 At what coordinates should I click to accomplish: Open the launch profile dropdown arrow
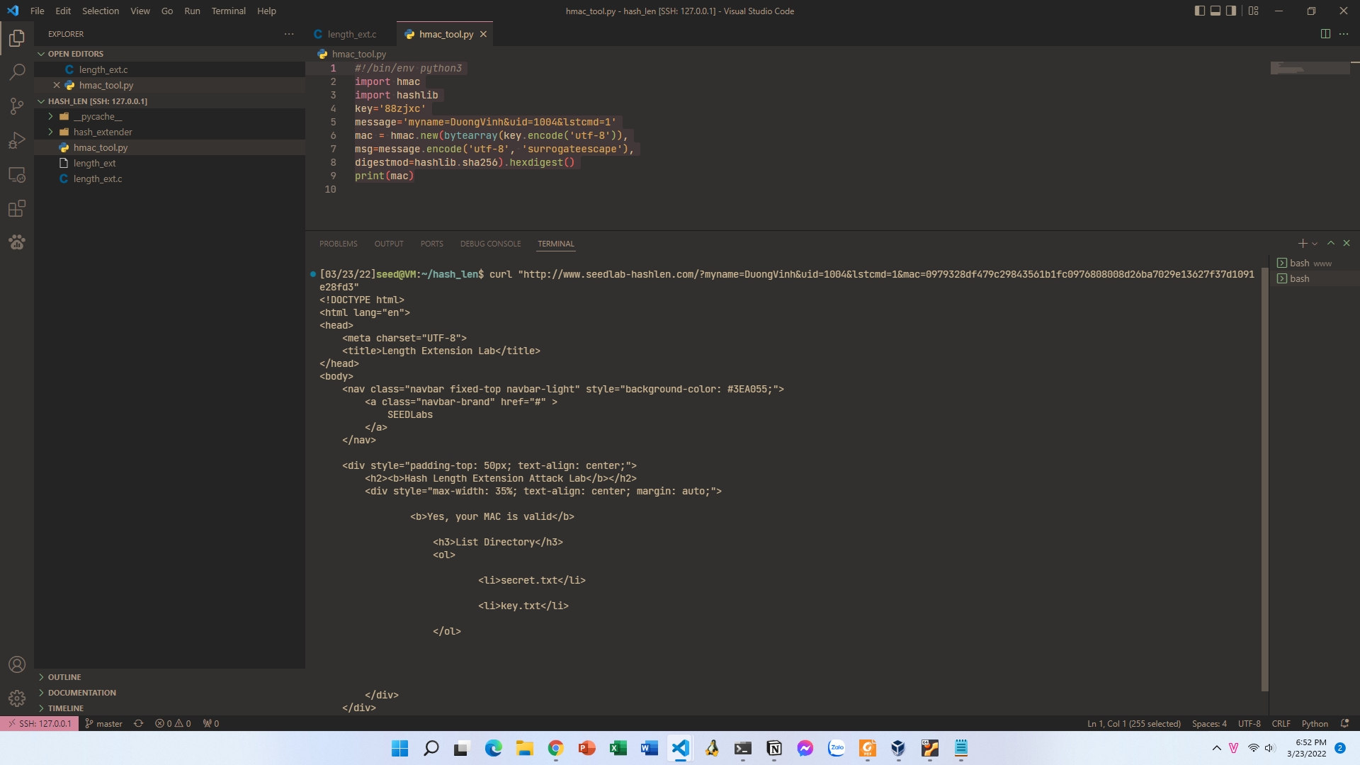click(x=1315, y=244)
